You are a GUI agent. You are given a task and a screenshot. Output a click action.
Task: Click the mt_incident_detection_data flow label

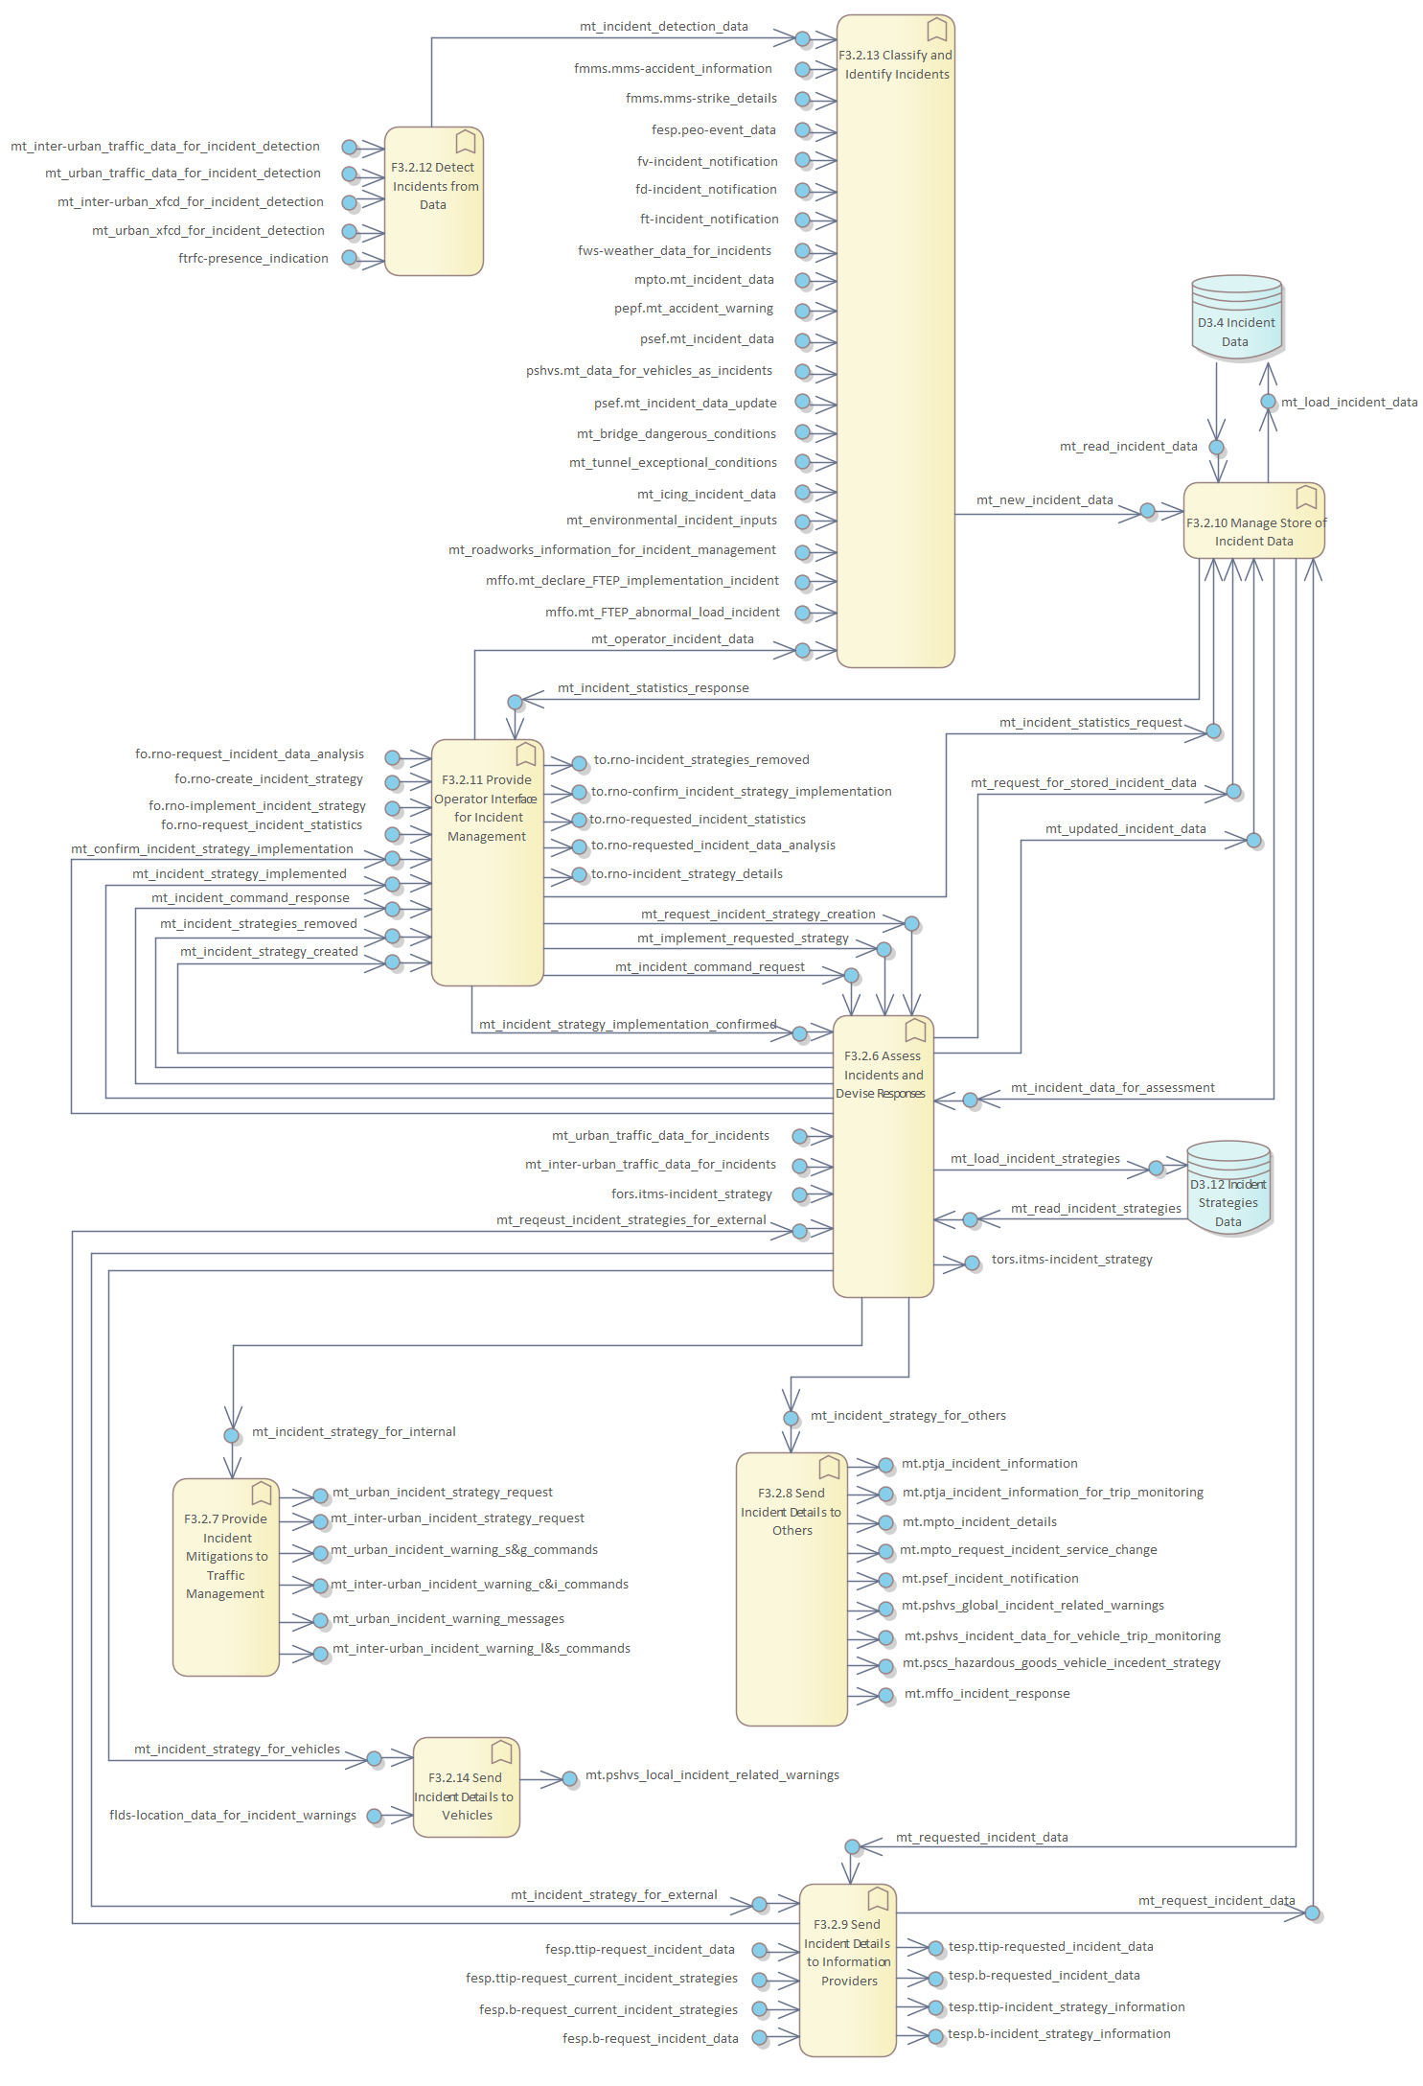(663, 27)
